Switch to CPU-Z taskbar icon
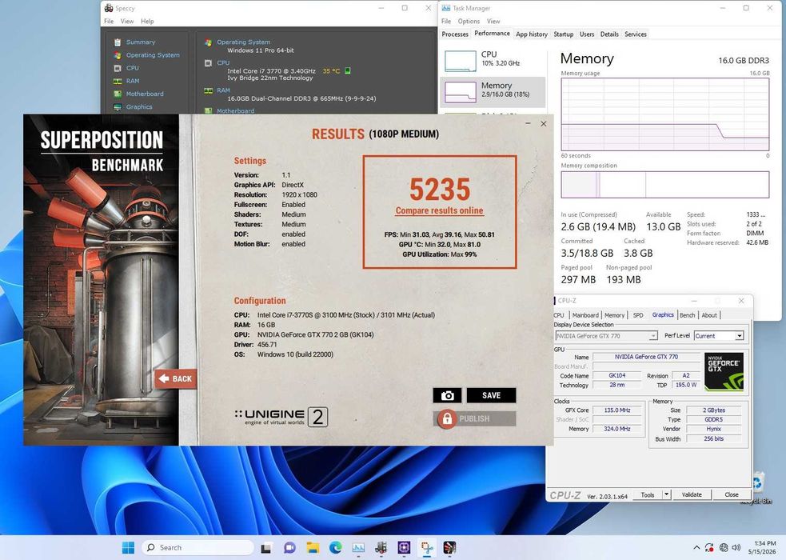This screenshot has width=786, height=560. (x=404, y=548)
